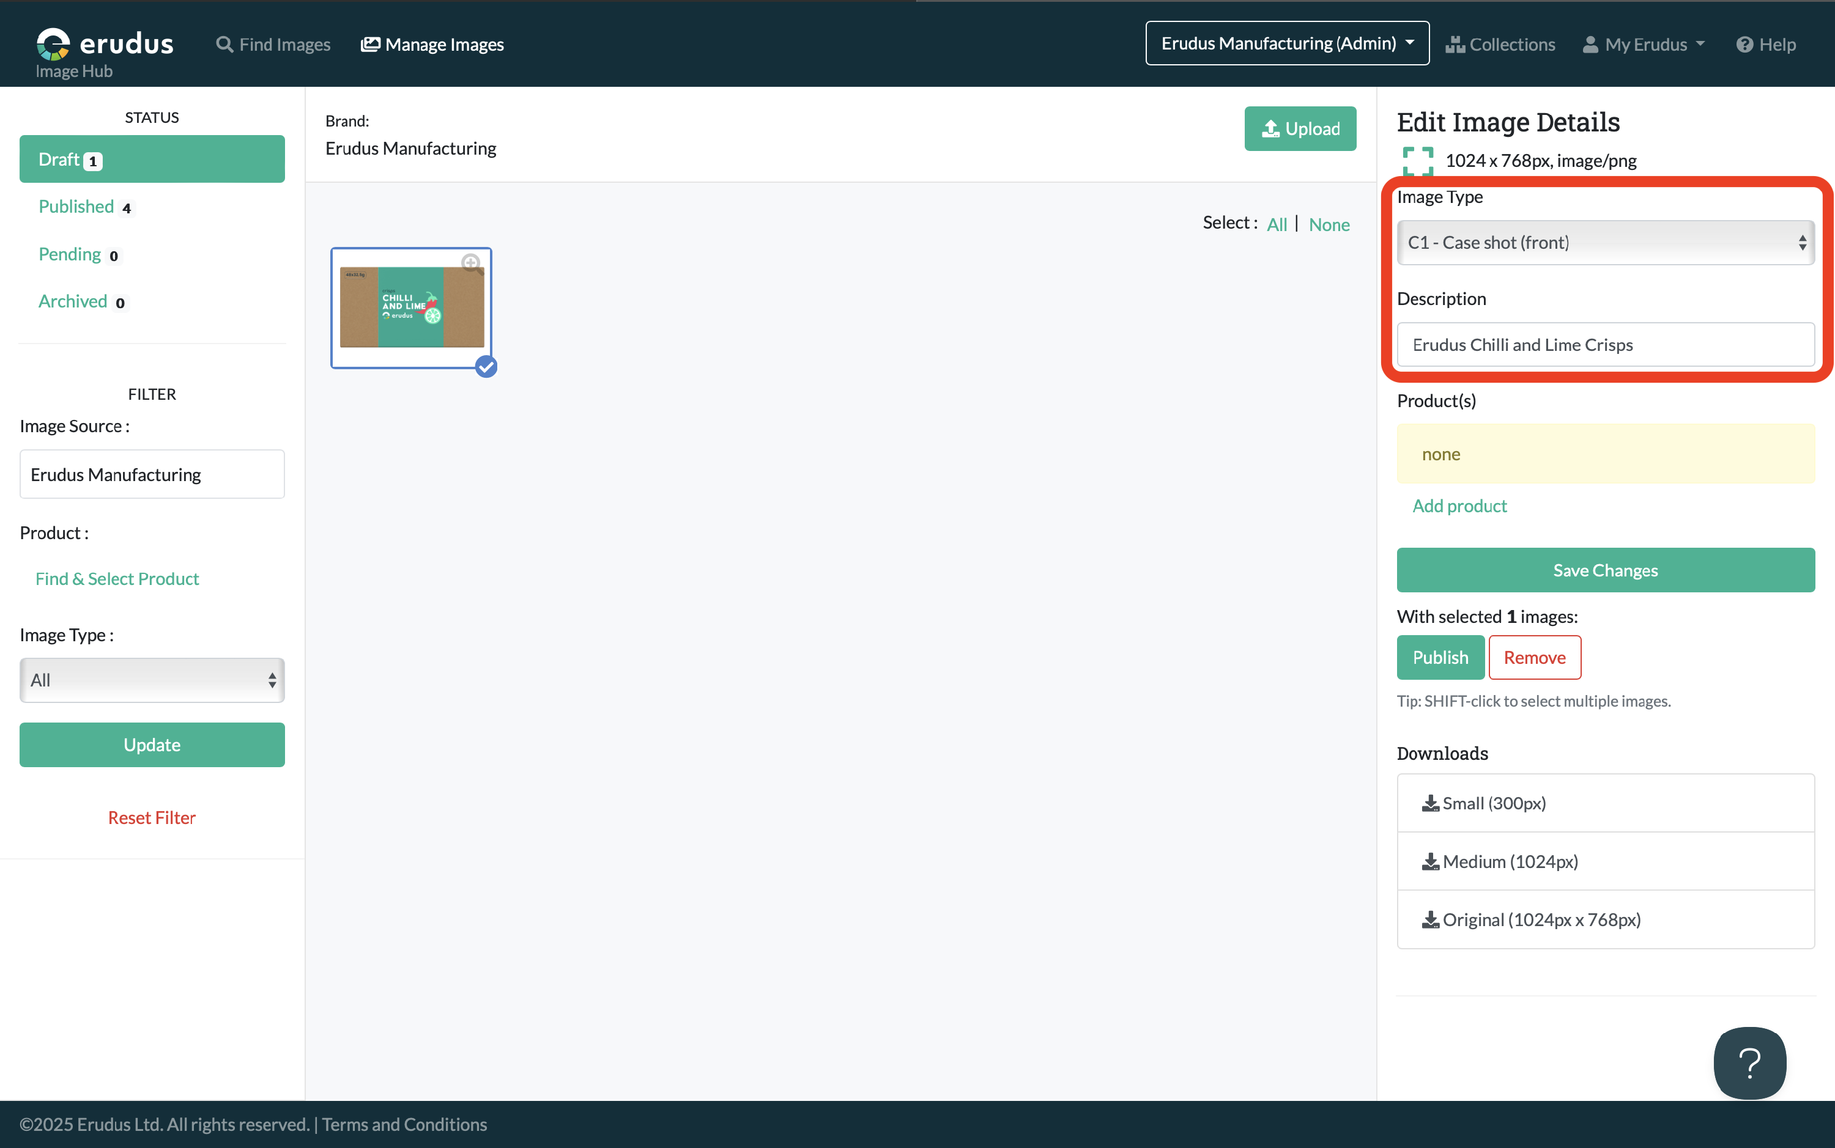Click the floating question mark help bubble

pos(1749,1062)
